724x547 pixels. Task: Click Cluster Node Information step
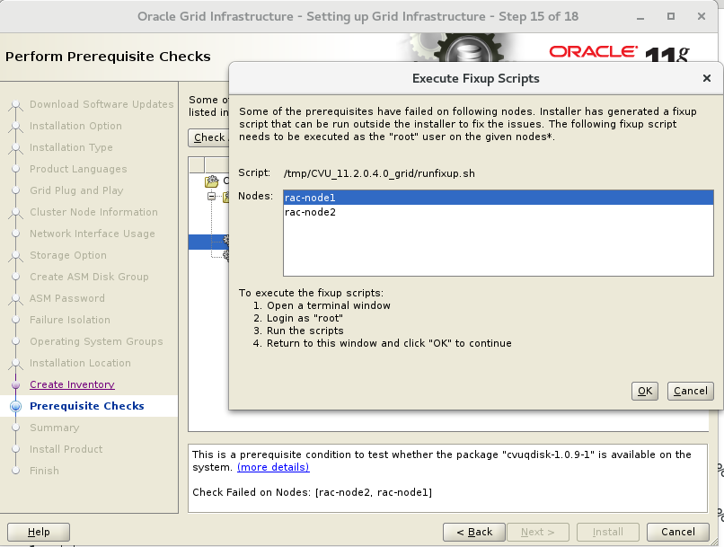coord(93,212)
